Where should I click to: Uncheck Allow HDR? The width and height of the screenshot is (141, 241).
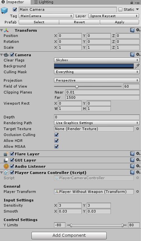click(56, 141)
